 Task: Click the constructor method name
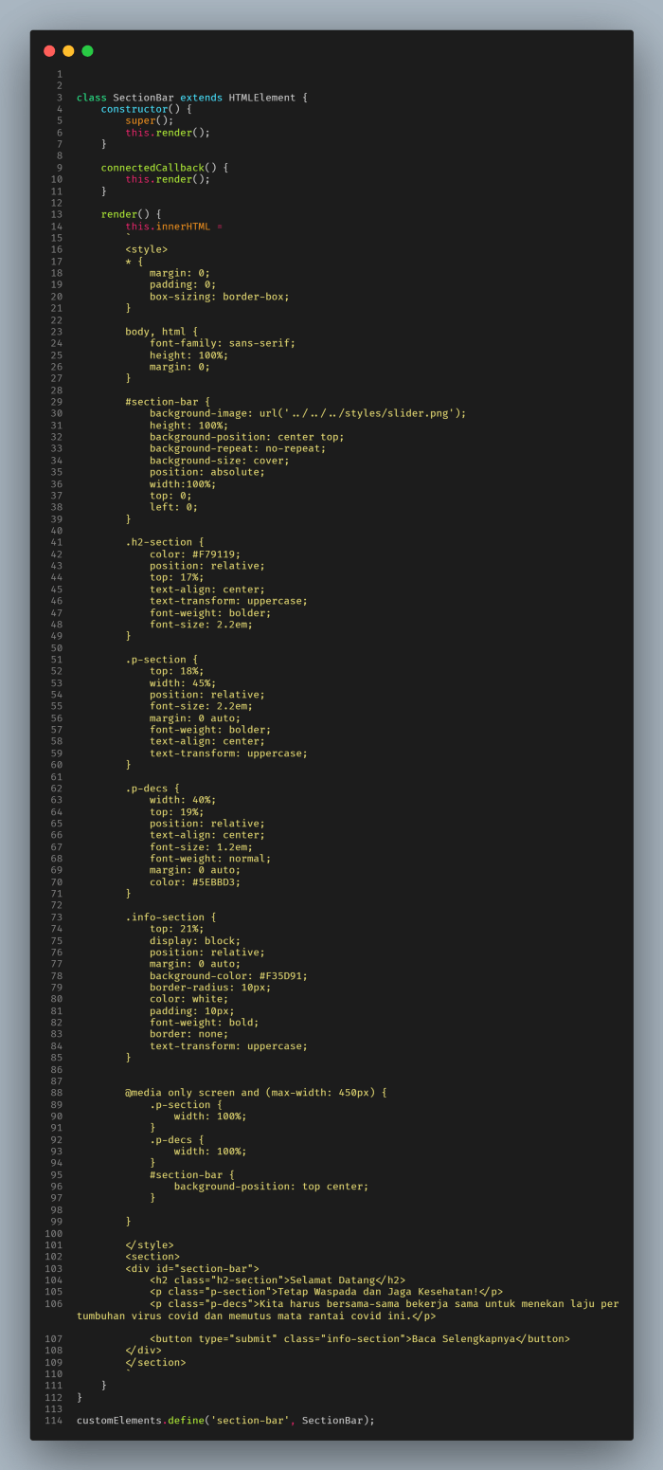tap(134, 109)
